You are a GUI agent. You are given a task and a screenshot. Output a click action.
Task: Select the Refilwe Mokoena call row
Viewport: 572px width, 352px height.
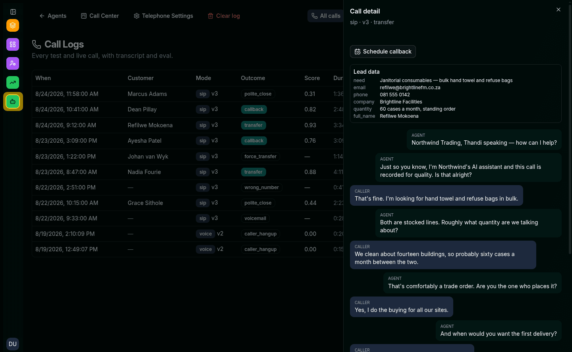pyautogui.click(x=187, y=125)
